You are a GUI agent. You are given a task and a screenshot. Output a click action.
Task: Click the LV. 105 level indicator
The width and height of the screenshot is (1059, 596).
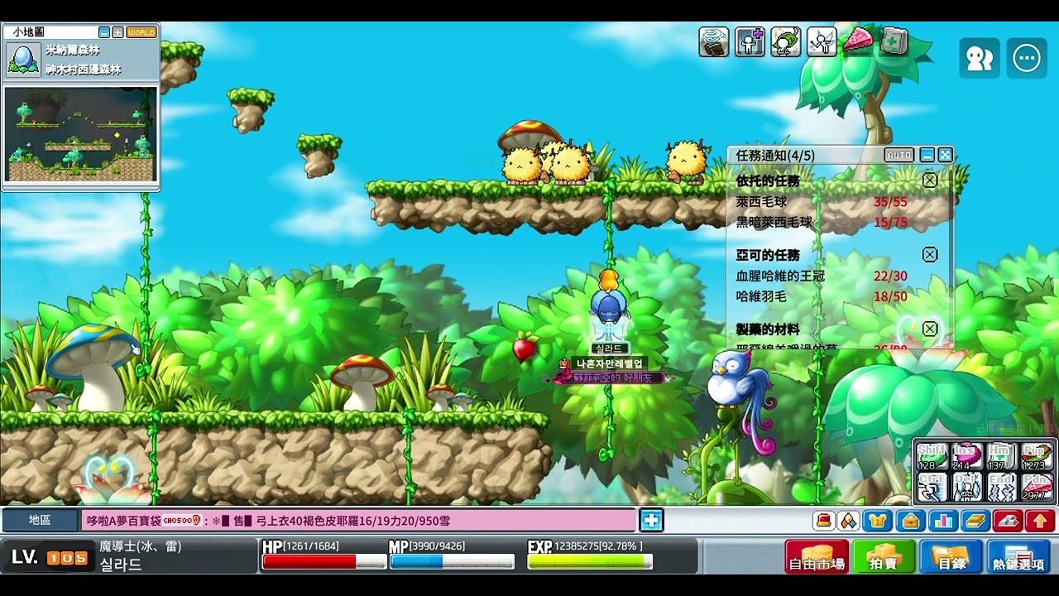coord(49,557)
